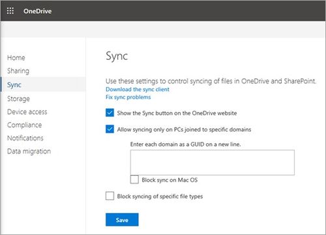Click 'Enter each domain as a GUID' text
The image size is (326, 235).
185,145
